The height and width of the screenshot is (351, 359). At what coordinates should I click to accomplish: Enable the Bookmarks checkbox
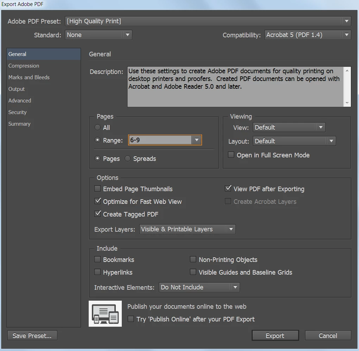[x=97, y=259]
